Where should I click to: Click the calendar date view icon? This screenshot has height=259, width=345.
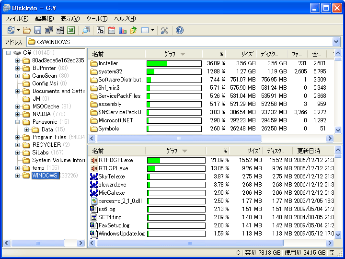click(x=112, y=30)
